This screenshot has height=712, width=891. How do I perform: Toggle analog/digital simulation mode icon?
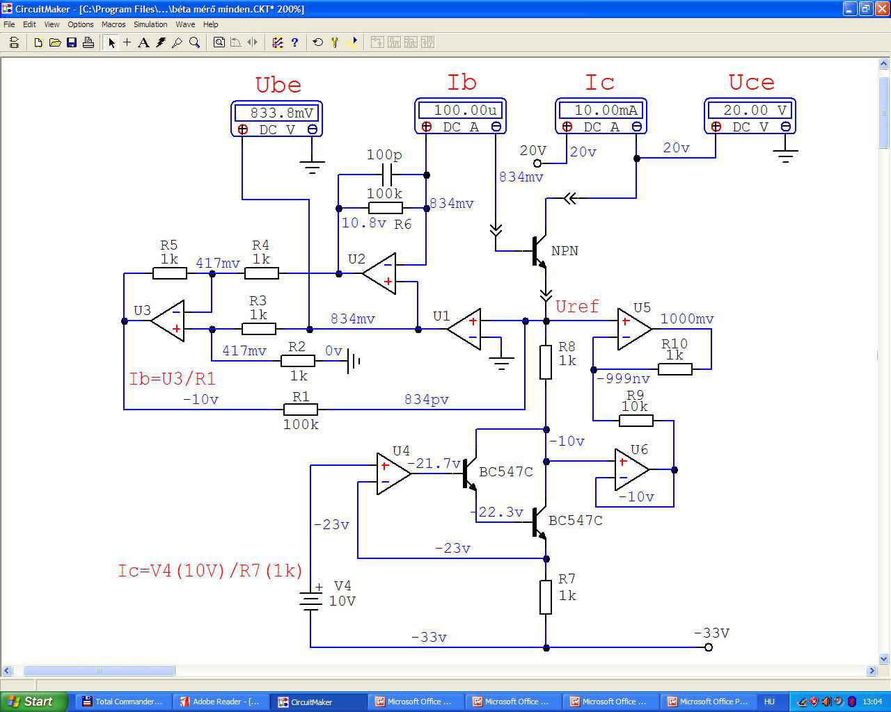point(278,42)
